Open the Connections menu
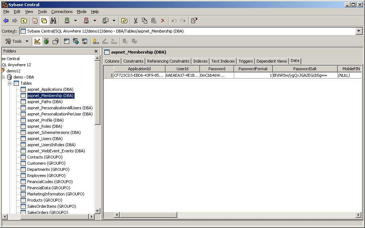Viewport: 365px width, 228px height. click(62, 12)
